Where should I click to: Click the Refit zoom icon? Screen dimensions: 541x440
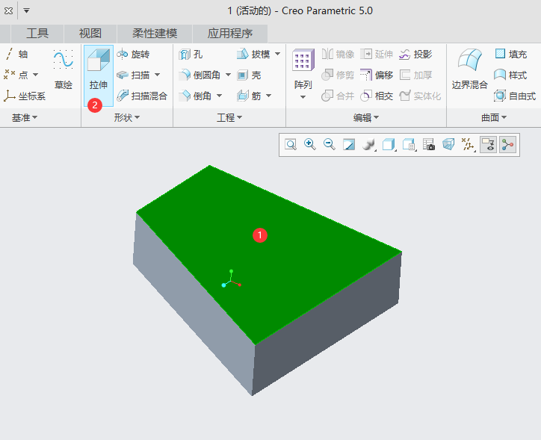coord(291,144)
